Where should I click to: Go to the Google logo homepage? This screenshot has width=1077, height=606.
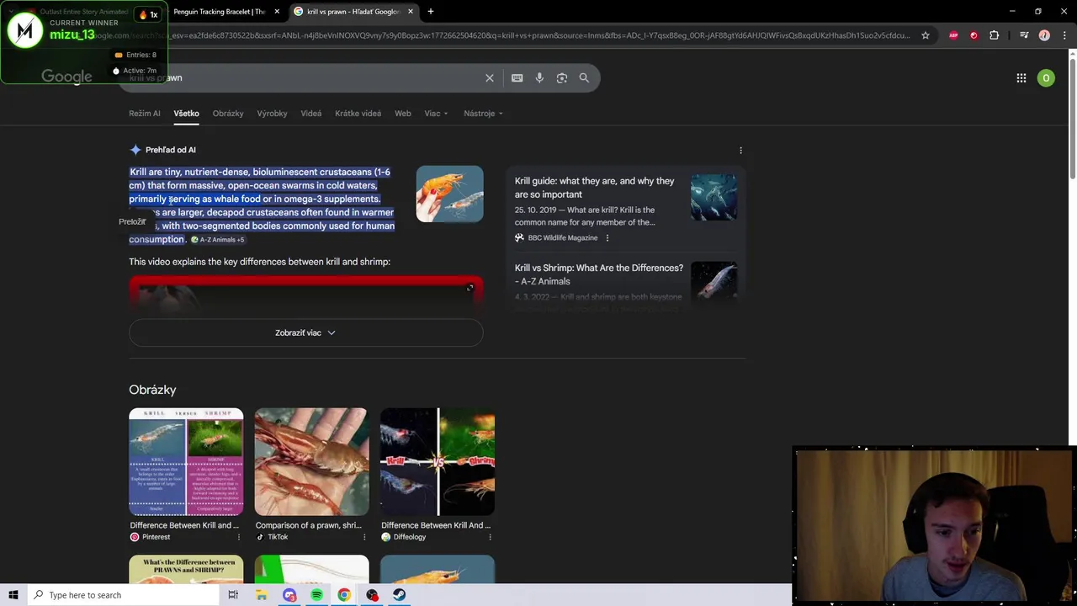(x=66, y=77)
